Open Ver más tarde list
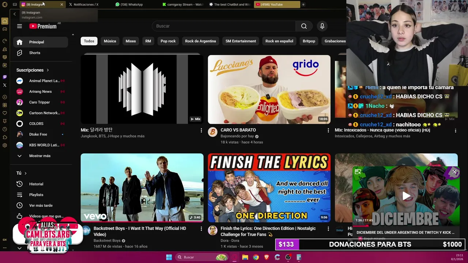 click(40, 206)
